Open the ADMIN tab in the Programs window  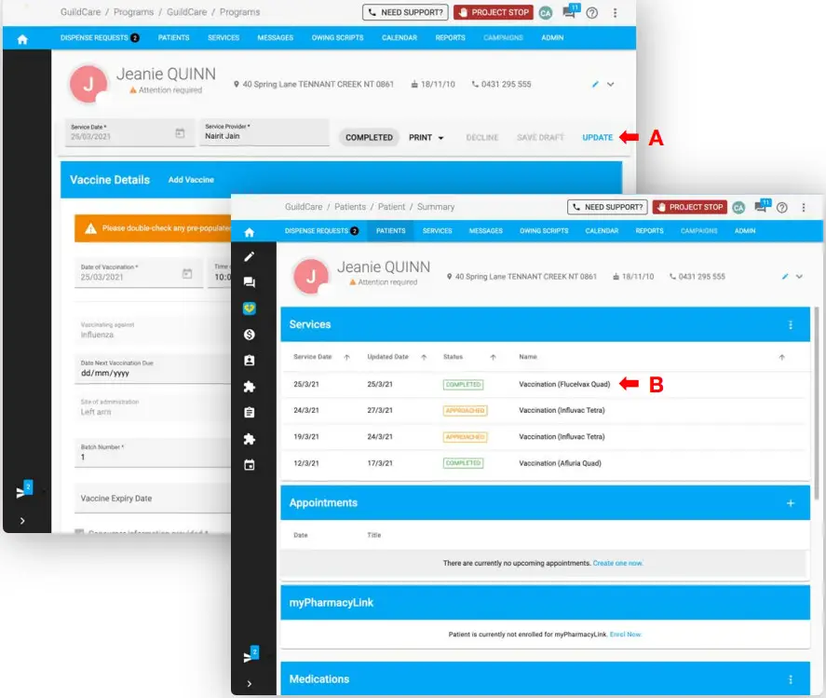coord(552,38)
